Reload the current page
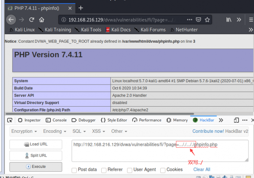 pos(32,20)
